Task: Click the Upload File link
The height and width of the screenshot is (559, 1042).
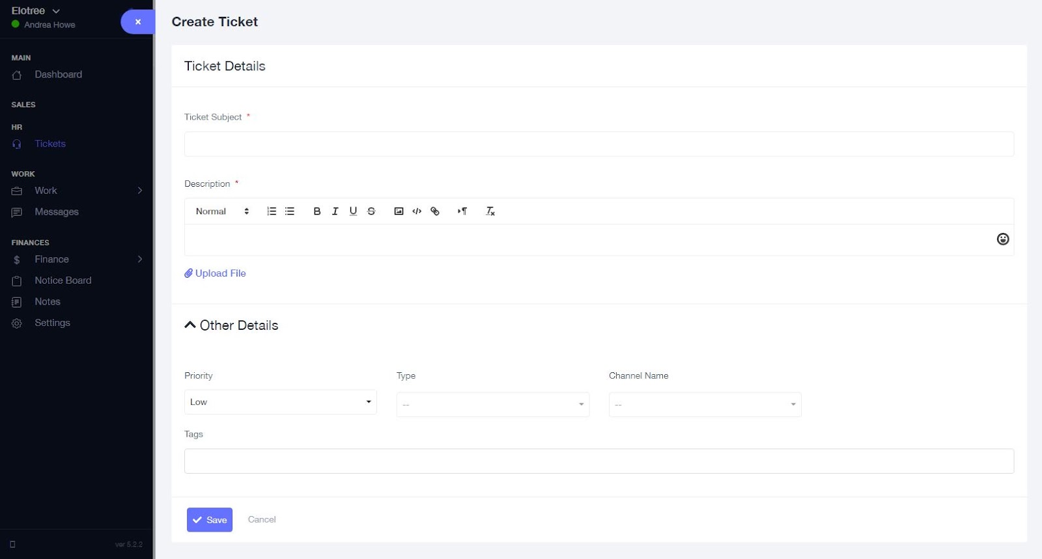Action: coord(215,273)
